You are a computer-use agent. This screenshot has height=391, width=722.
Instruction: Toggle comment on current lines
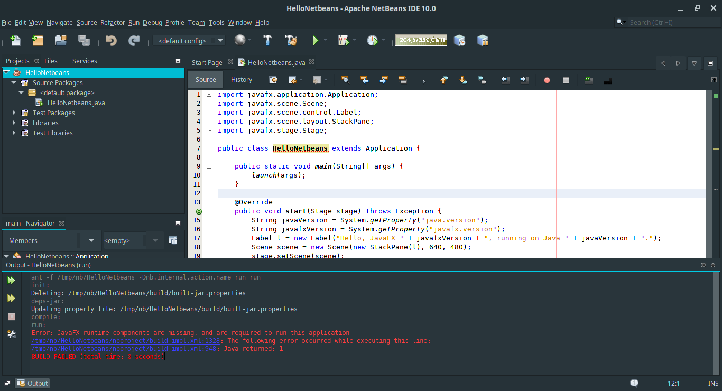point(588,80)
